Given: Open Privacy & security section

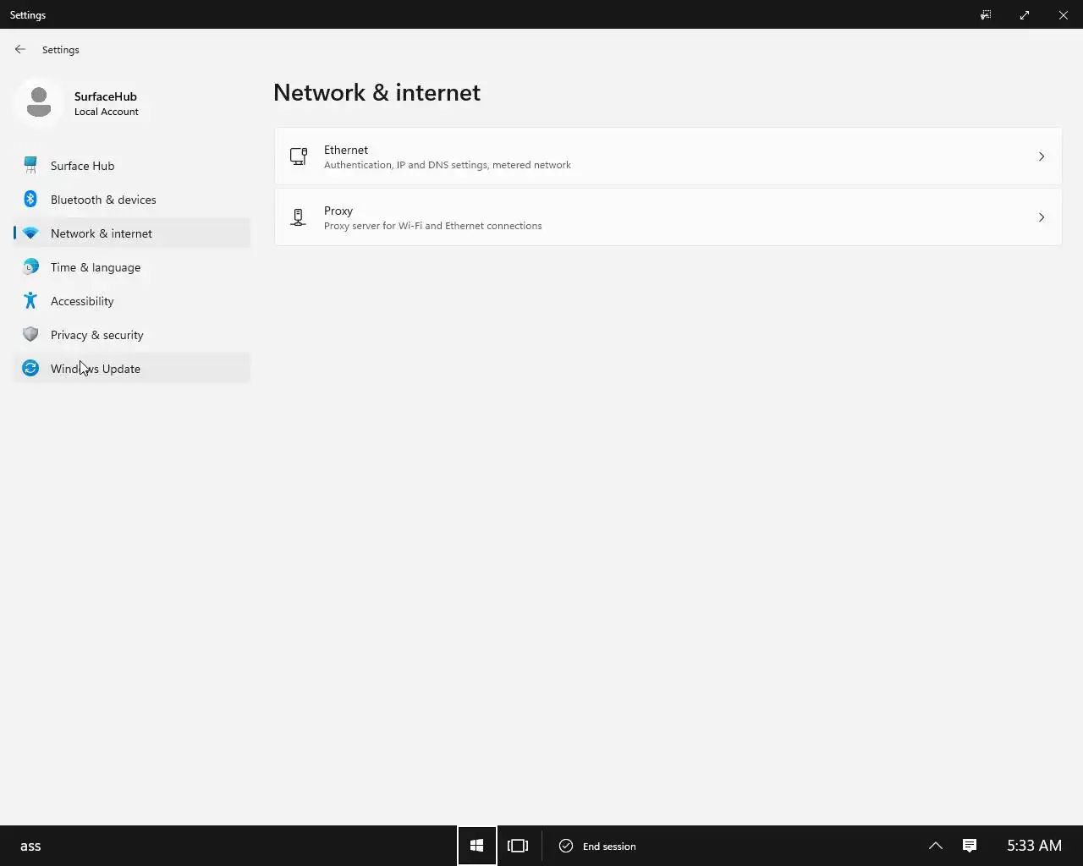Looking at the screenshot, I should (x=132, y=335).
